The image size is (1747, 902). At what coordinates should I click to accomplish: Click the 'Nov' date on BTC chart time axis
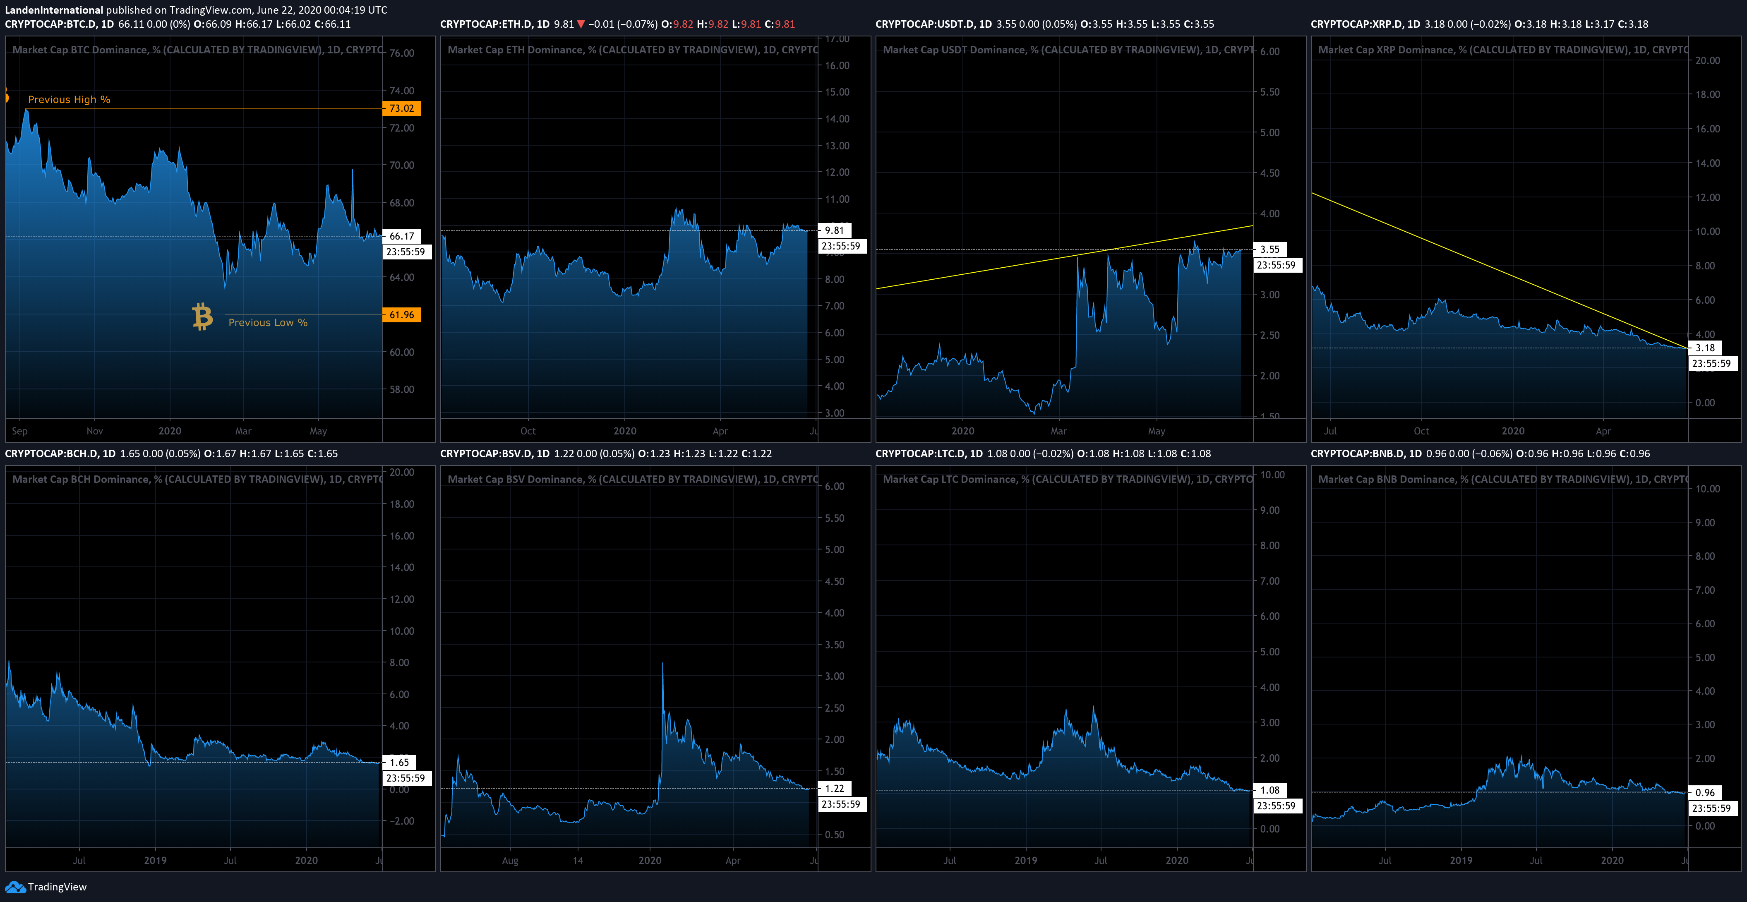pos(95,431)
